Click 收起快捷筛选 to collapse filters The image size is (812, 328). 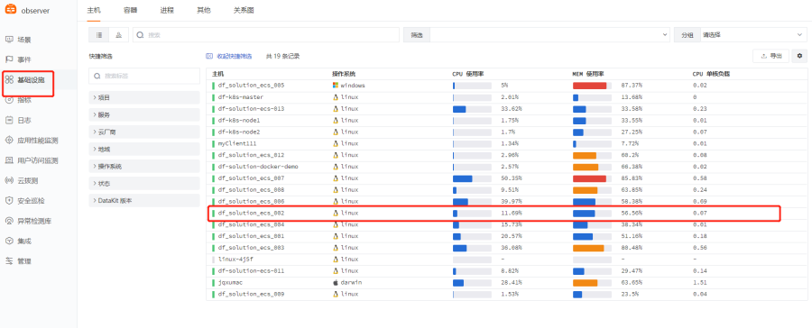[x=229, y=56]
